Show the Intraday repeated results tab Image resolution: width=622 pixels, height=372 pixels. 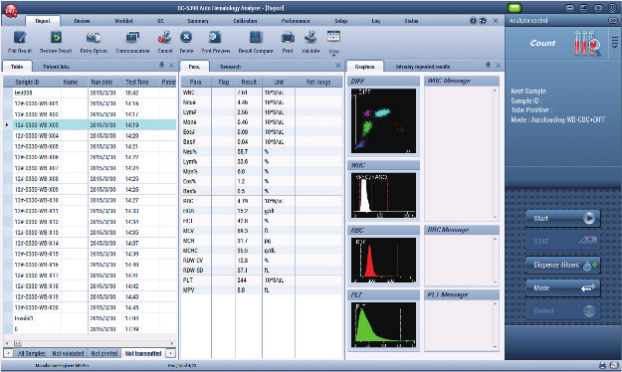[x=423, y=67]
